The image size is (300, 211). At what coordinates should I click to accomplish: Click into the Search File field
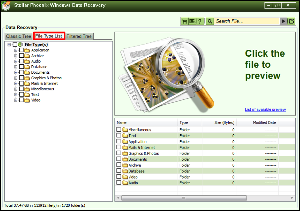point(247,21)
